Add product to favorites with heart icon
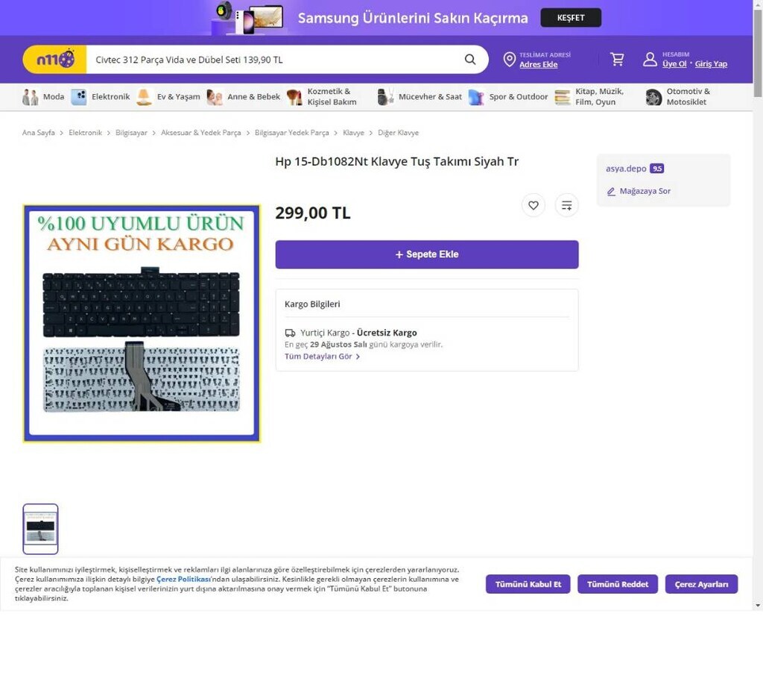Viewport: 763px width, 687px height. (x=534, y=205)
